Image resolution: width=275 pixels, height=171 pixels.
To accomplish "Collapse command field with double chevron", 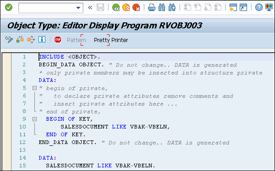I will (x=90, y=7).
